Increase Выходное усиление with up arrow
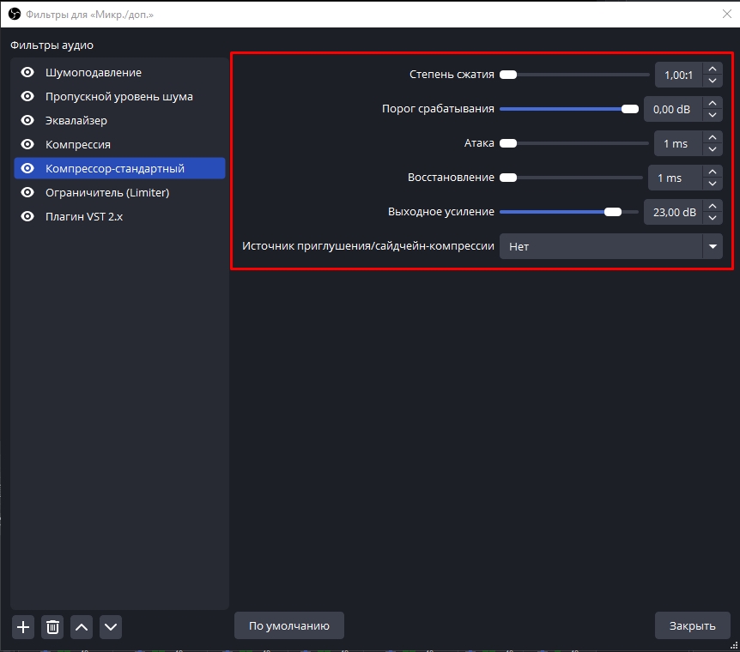This screenshot has height=652, width=740. pyautogui.click(x=713, y=206)
